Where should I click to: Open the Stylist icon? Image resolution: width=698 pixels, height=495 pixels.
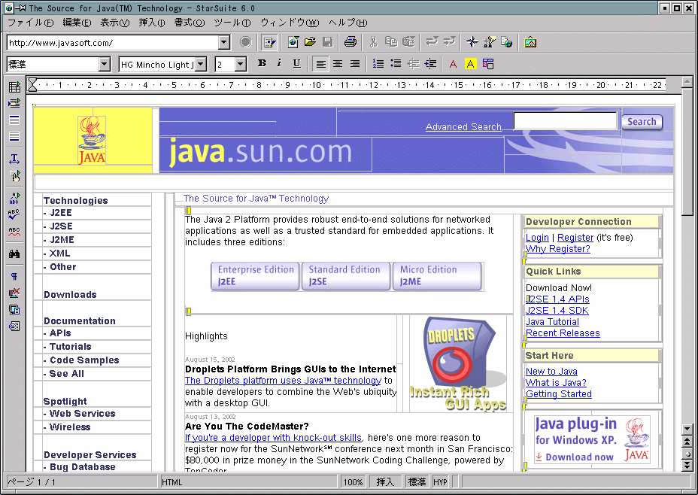click(489, 42)
